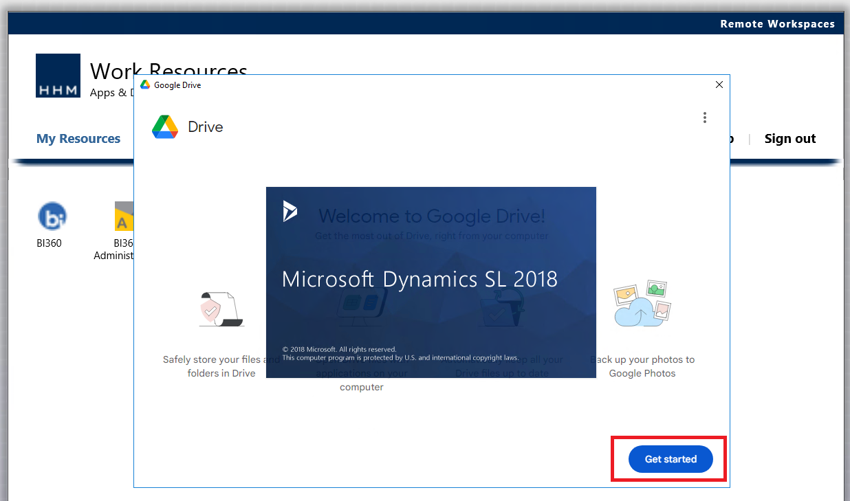Click "Back up your photos to Google Photos" text
This screenshot has width=850, height=501.
642,366
